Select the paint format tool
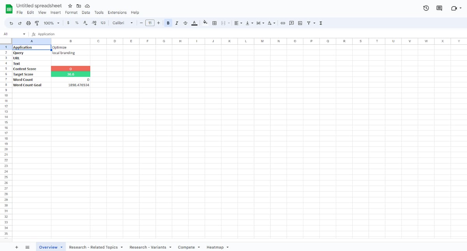The height and width of the screenshot is (251, 467). (37, 23)
